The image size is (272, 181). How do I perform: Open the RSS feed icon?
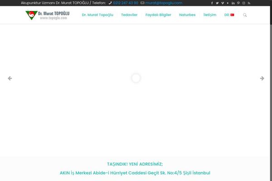tap(249, 3)
